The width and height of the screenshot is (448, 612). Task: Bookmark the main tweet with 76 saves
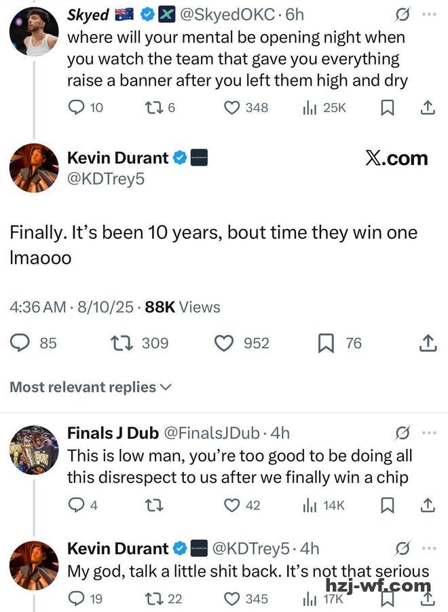tap(326, 343)
